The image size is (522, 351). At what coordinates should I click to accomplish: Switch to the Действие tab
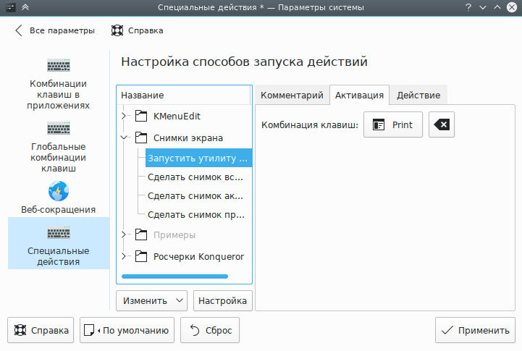tap(419, 96)
